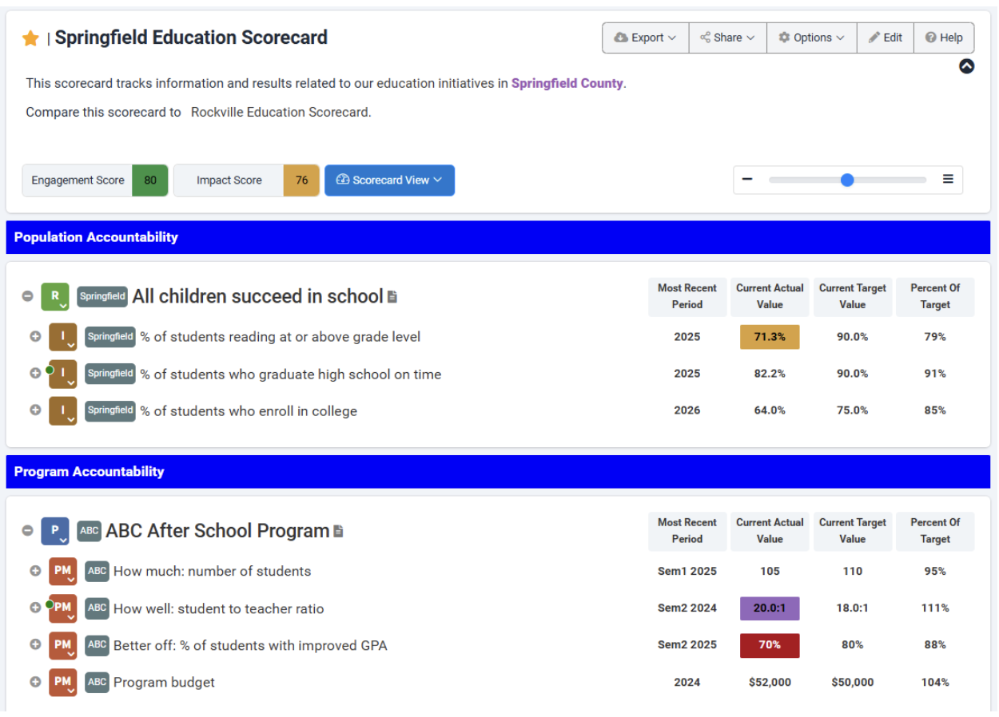Open the Options dropdown menu
999x717 pixels.
pyautogui.click(x=811, y=38)
